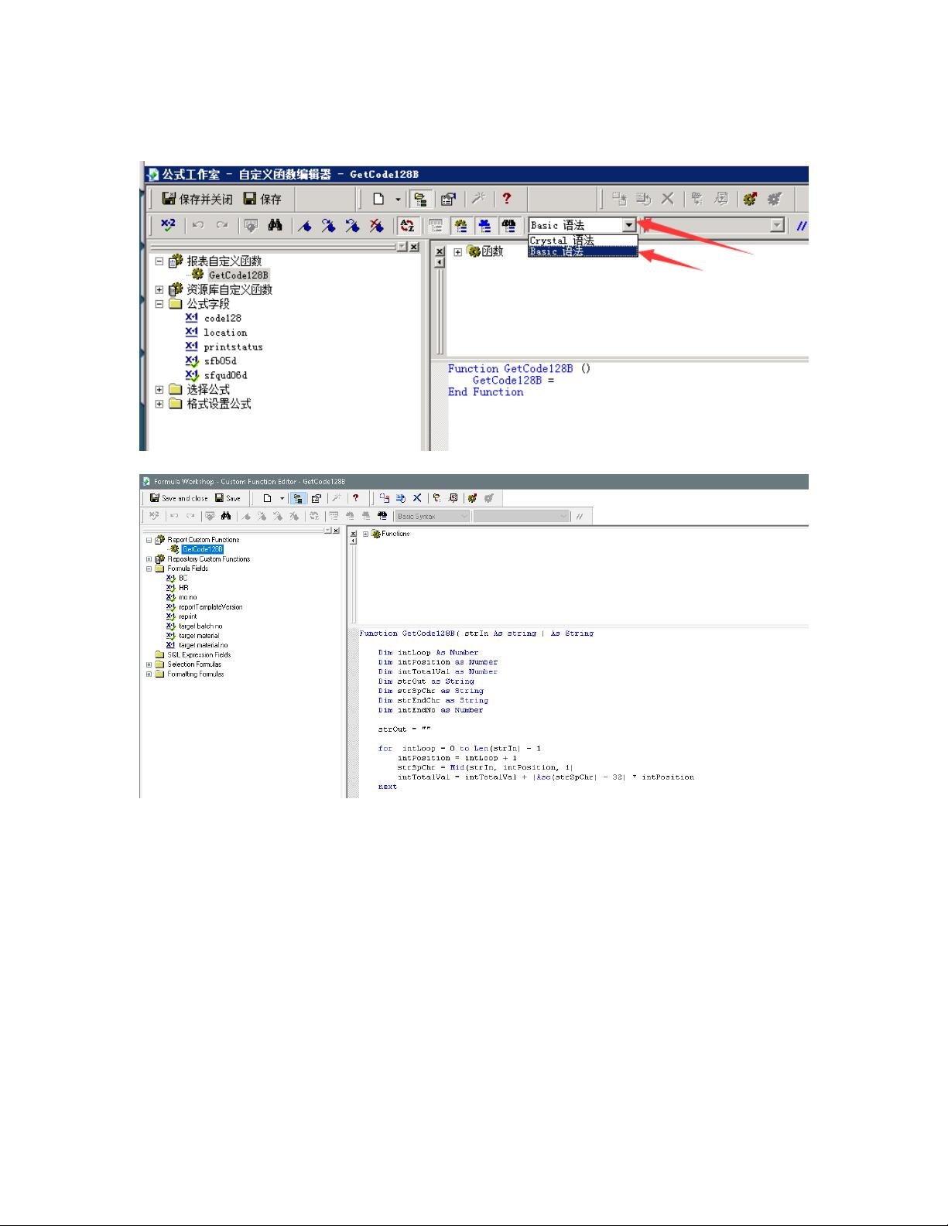Click red help icon in Formula Workshop
This screenshot has height=1226, width=948.
click(x=355, y=498)
